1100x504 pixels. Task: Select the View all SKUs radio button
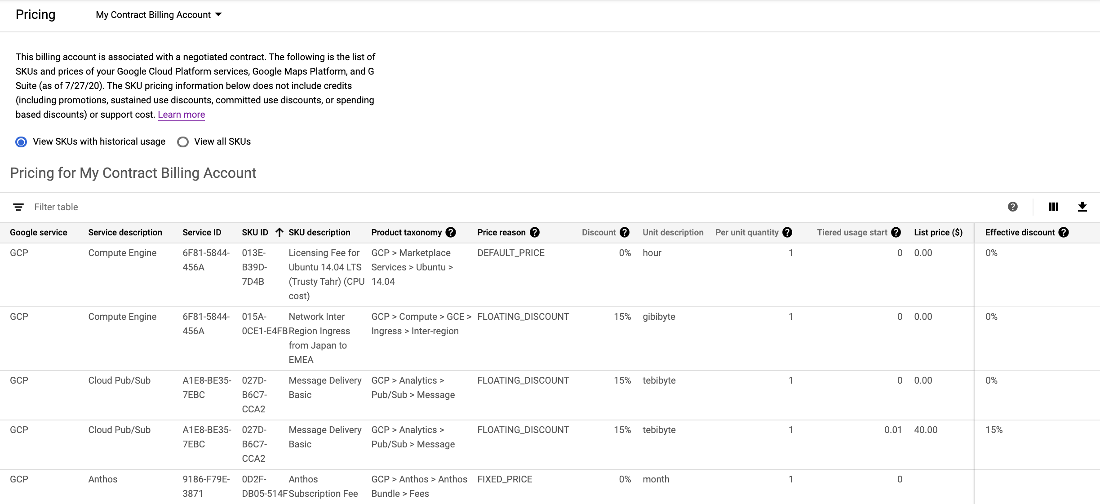(182, 141)
